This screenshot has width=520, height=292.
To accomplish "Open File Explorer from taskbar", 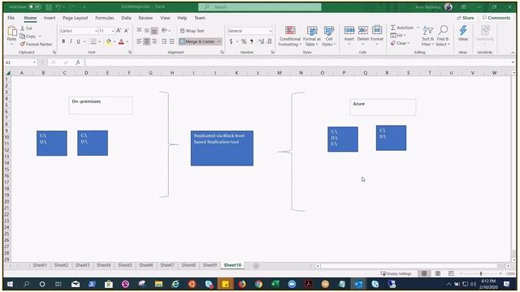I will [158, 284].
